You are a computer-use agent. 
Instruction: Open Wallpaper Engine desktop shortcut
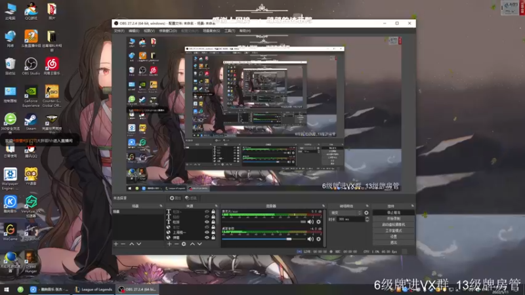pos(10,178)
